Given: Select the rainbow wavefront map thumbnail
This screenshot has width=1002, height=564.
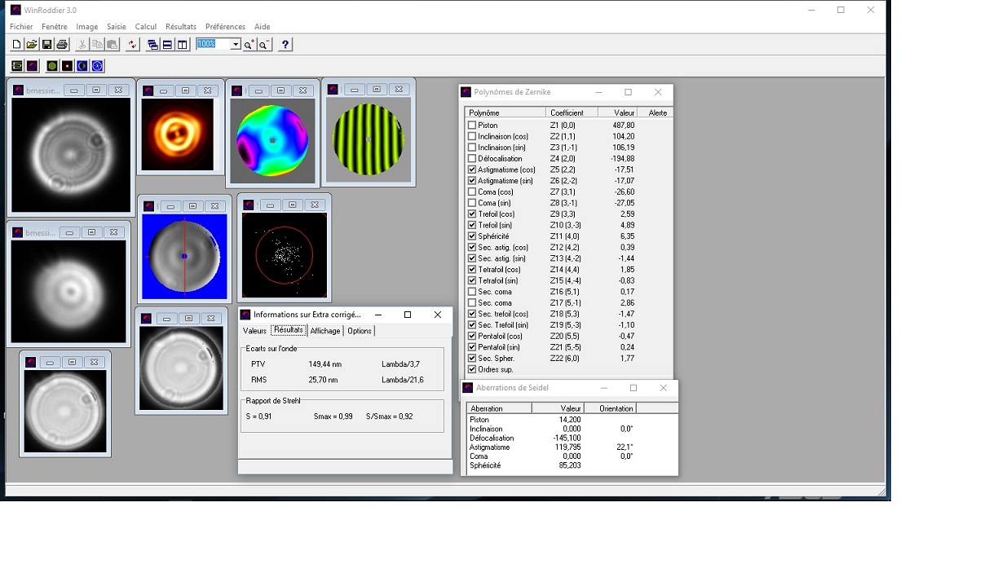Looking at the screenshot, I should click(x=272, y=142).
